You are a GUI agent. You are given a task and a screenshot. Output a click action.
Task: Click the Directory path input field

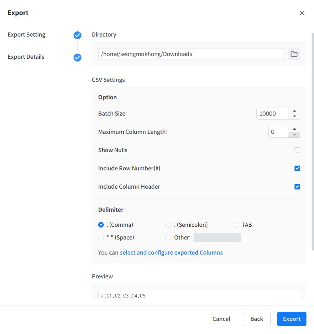[191, 54]
